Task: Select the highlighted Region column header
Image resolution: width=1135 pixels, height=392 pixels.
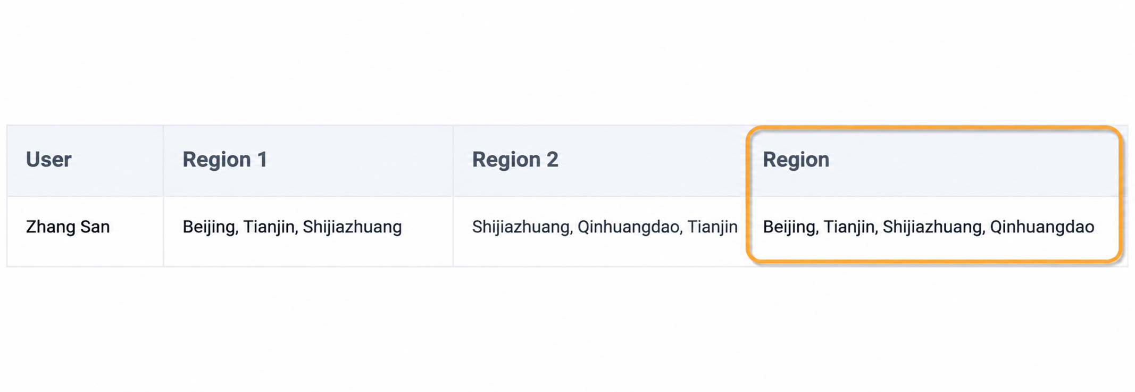Action: (796, 160)
